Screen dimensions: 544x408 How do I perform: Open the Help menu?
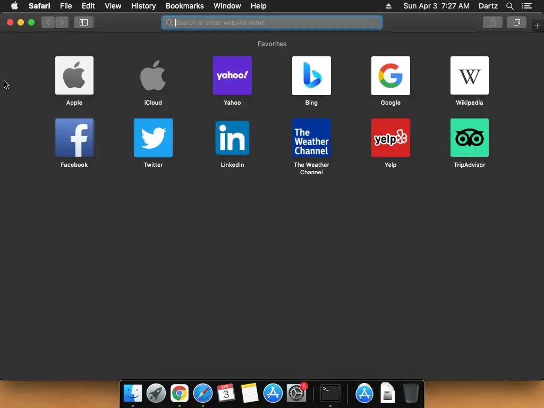[259, 6]
